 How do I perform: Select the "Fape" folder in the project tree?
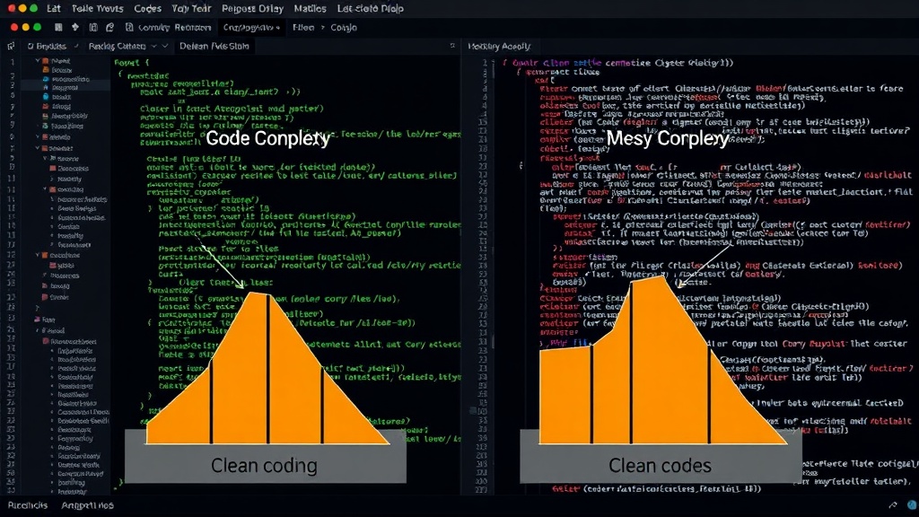pos(45,320)
